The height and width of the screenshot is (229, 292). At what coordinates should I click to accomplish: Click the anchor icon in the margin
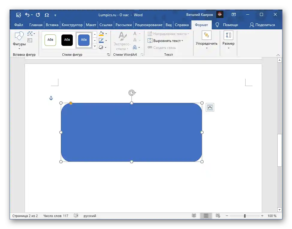(51, 98)
